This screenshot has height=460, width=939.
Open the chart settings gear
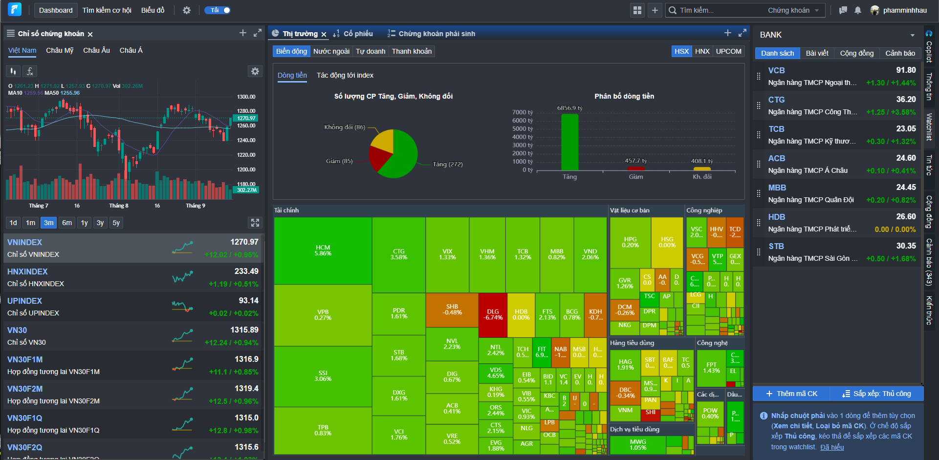pyautogui.click(x=255, y=71)
